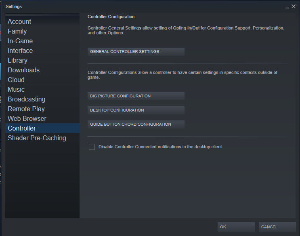Open Guide Button Chord Configuration
300x236 pixels.
tap(136, 124)
